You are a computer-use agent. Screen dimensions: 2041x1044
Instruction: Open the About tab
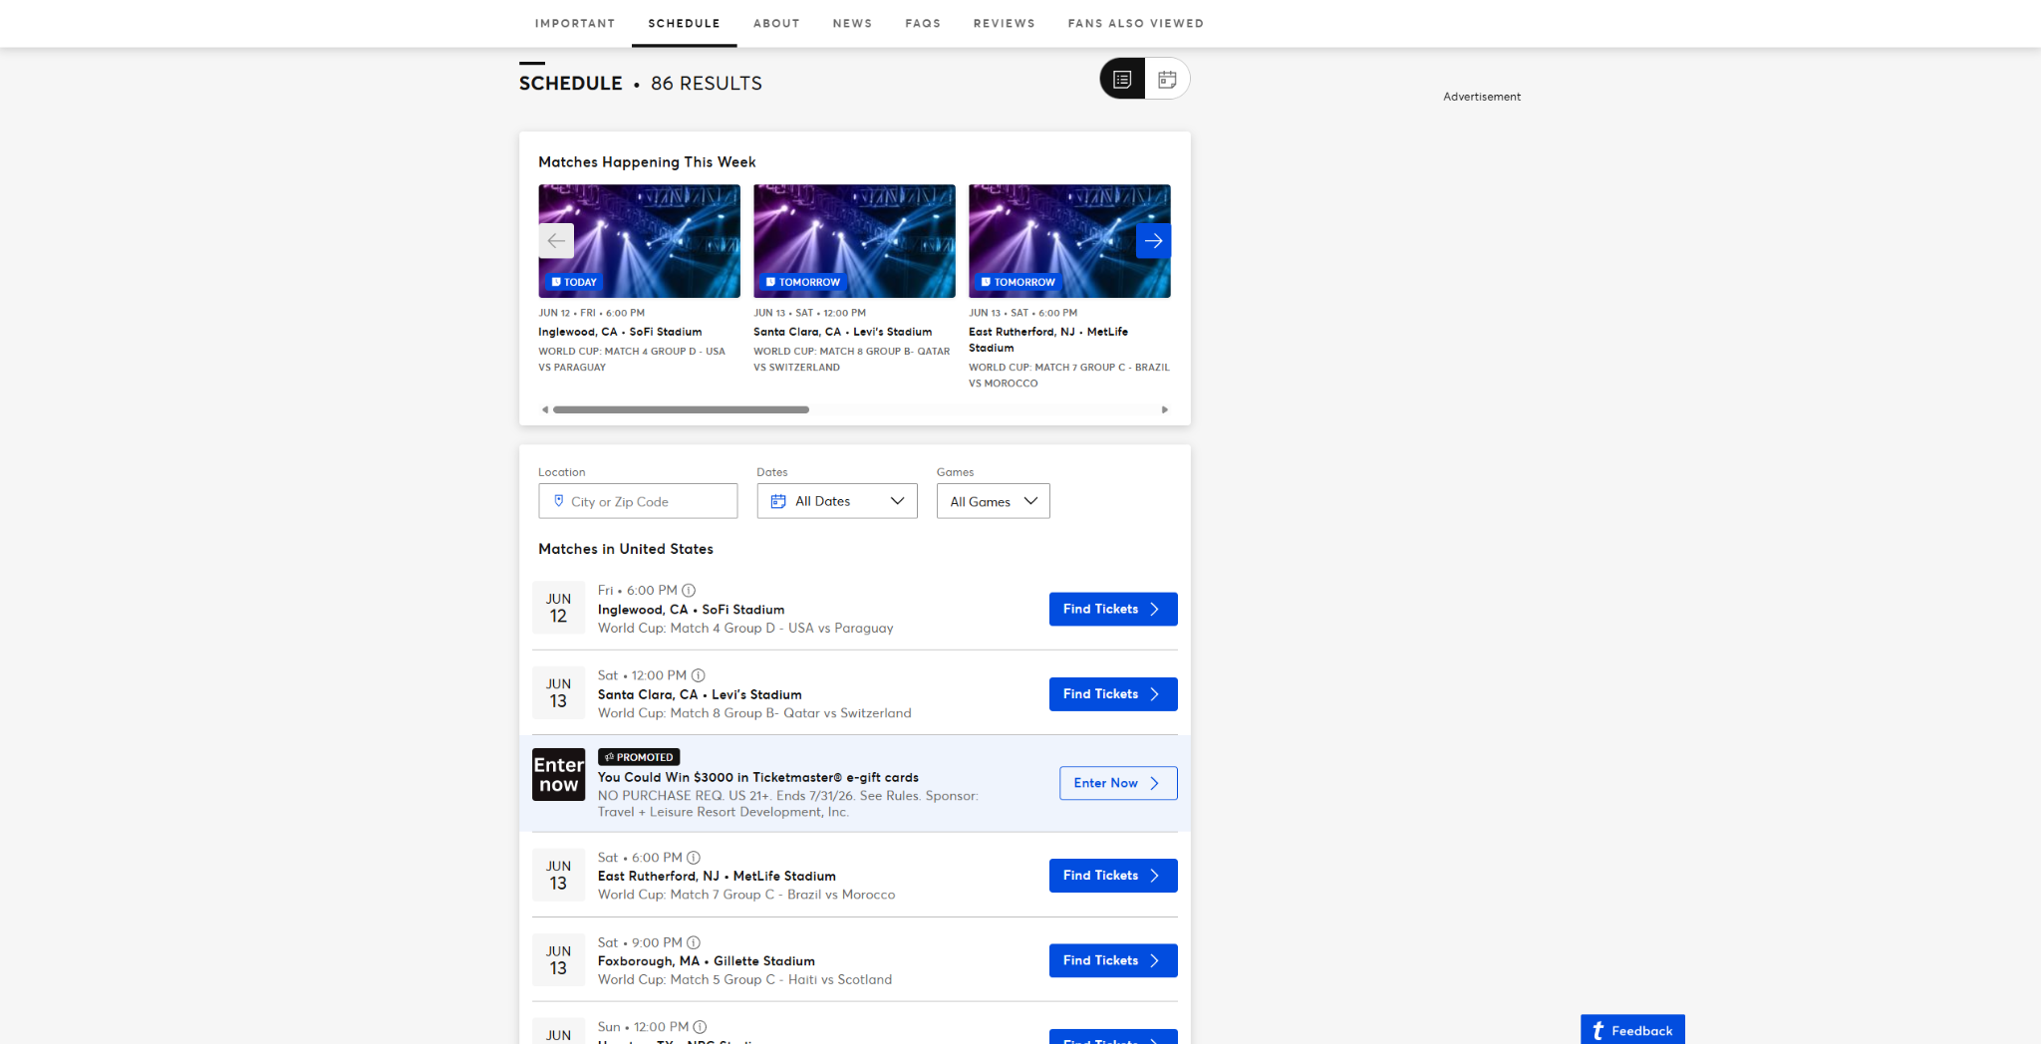tap(776, 23)
